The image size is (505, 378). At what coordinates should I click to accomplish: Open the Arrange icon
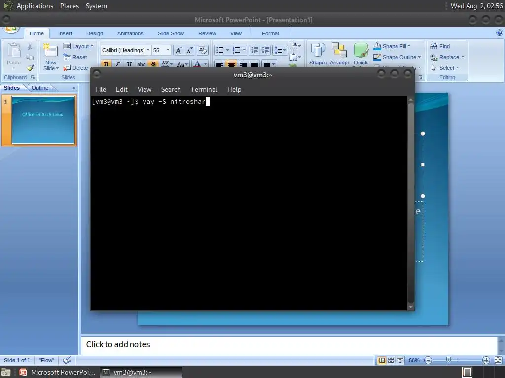pyautogui.click(x=339, y=51)
